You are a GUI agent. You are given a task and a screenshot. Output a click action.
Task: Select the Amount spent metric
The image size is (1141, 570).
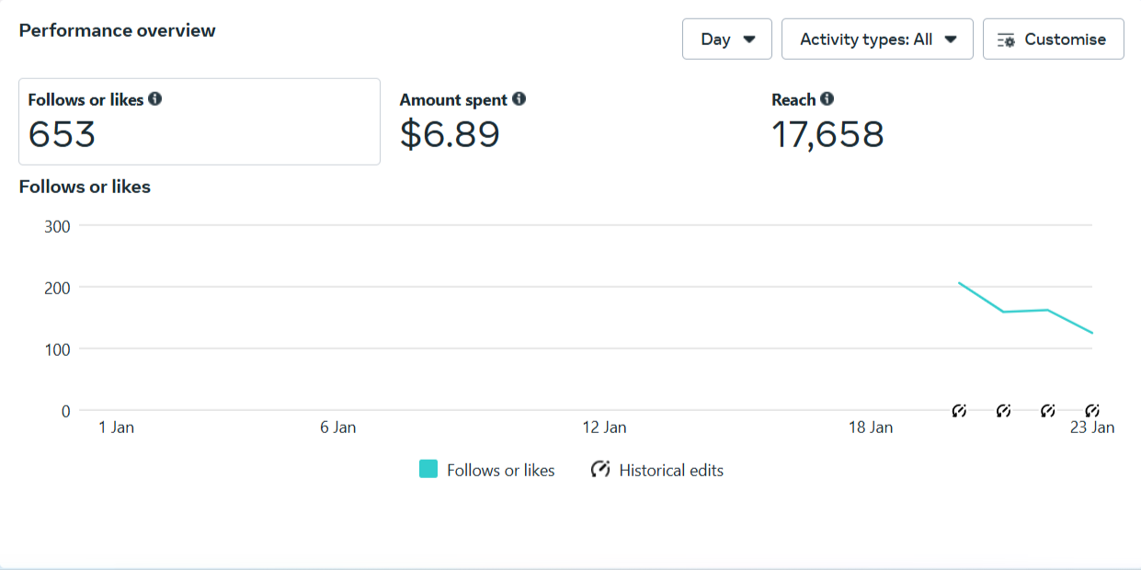[x=462, y=121]
